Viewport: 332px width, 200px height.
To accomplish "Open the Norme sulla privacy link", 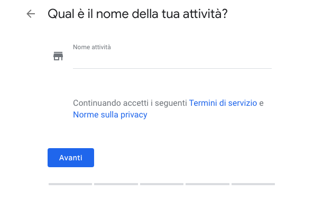I will pyautogui.click(x=110, y=115).
